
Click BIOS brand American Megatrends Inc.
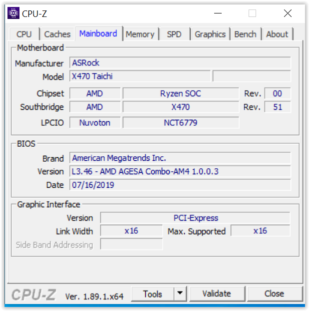180,158
